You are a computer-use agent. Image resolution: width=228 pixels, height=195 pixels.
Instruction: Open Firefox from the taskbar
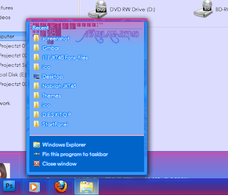point(61,187)
